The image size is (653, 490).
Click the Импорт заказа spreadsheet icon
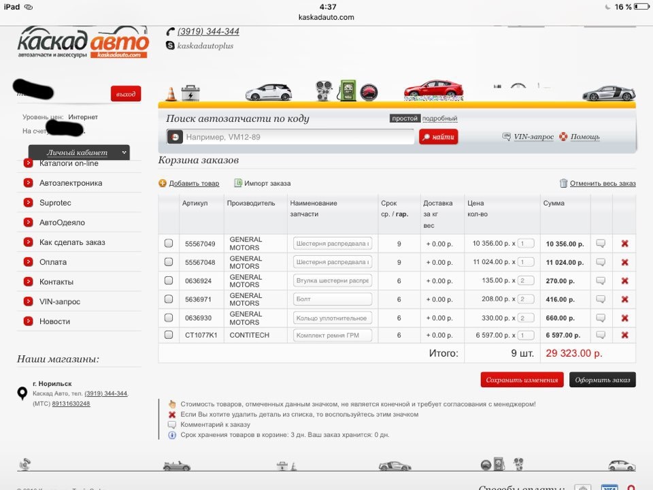point(238,183)
